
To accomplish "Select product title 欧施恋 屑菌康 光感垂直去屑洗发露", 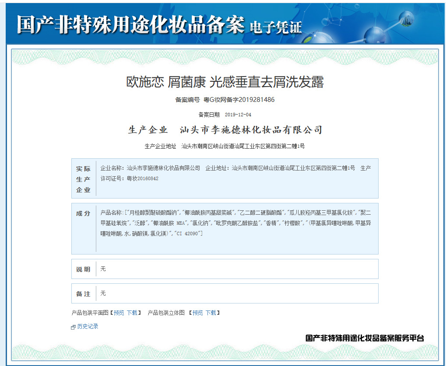I will pyautogui.click(x=225, y=82).
